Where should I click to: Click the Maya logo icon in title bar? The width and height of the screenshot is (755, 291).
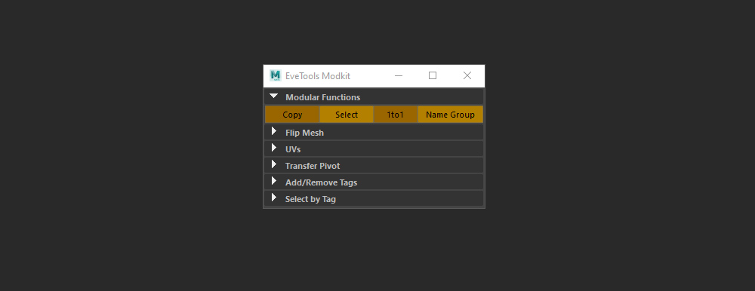(275, 75)
